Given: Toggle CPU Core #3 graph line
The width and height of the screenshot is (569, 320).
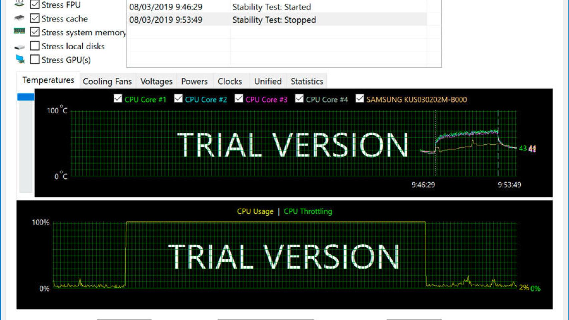Looking at the screenshot, I should [239, 99].
